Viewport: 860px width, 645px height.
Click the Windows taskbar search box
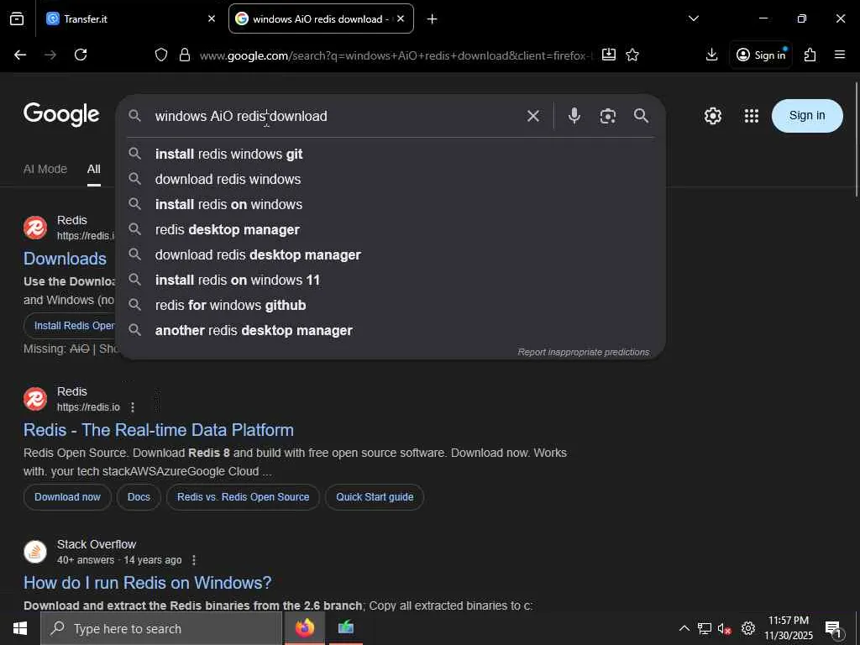pyautogui.click(x=161, y=628)
